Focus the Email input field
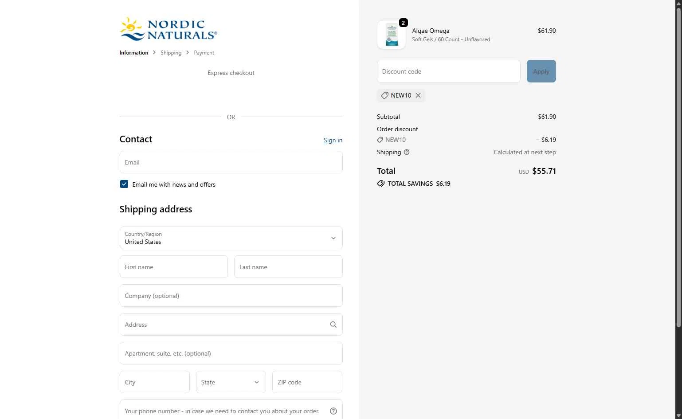The width and height of the screenshot is (682, 419). coord(231,162)
